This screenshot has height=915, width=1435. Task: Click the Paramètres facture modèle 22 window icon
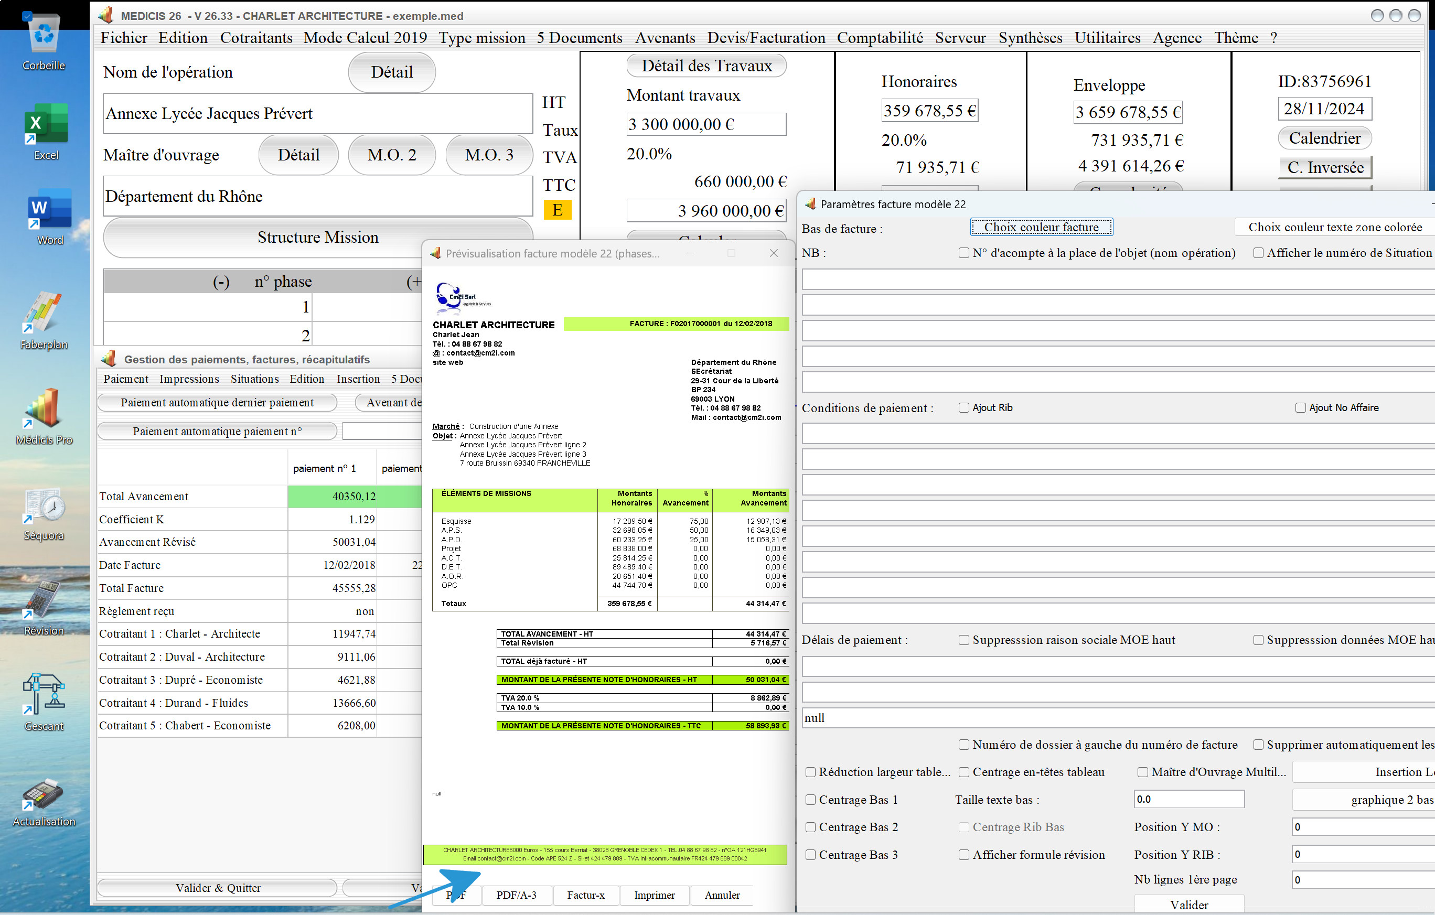(x=810, y=204)
